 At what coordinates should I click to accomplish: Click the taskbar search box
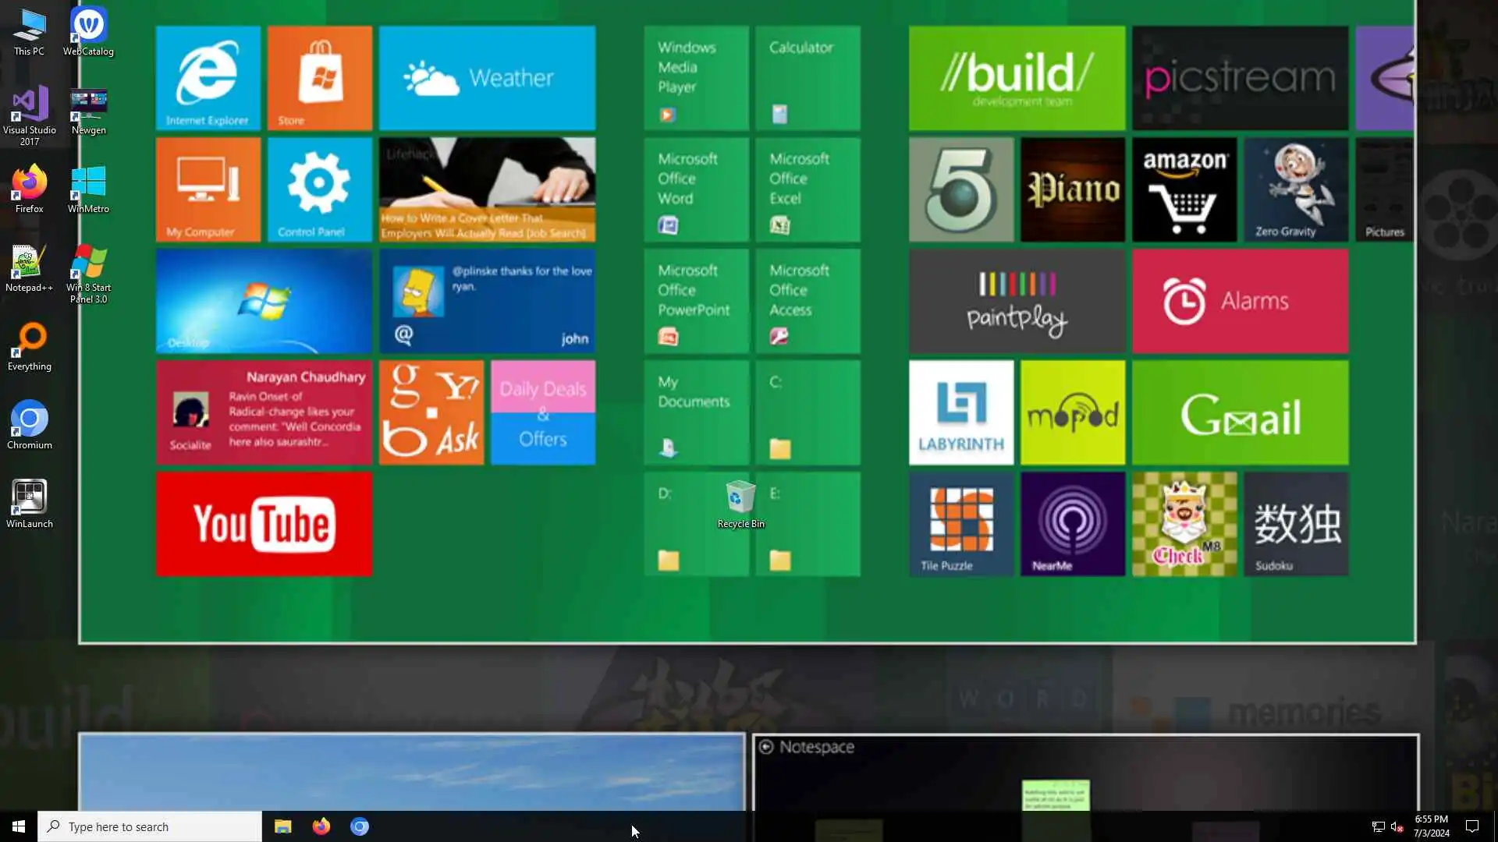[150, 826]
